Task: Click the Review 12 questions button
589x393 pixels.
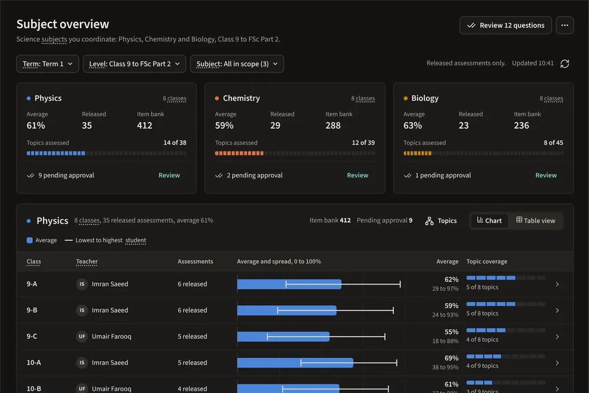Action: [x=505, y=25]
